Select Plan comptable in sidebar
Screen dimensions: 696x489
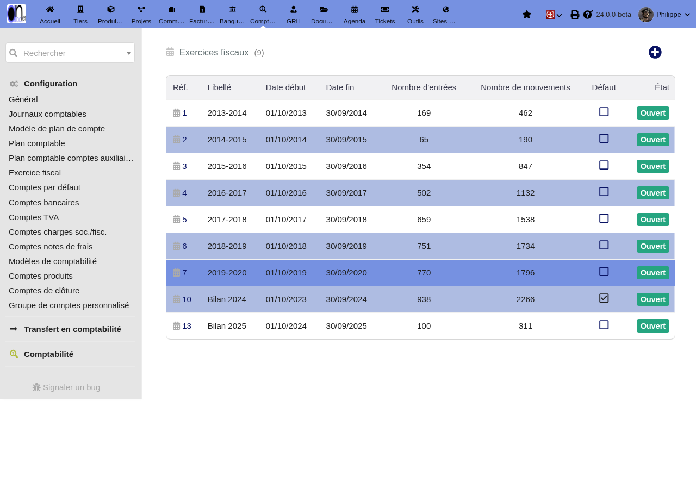[37, 143]
